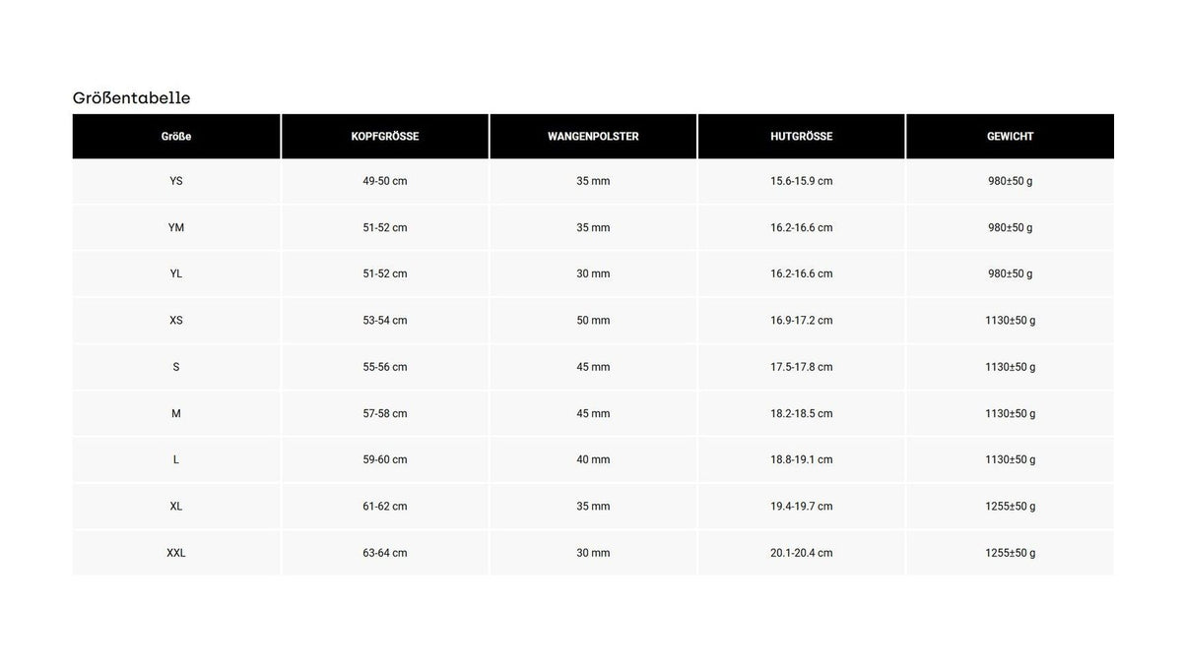Click the 61-62 cm head size cell

point(385,507)
